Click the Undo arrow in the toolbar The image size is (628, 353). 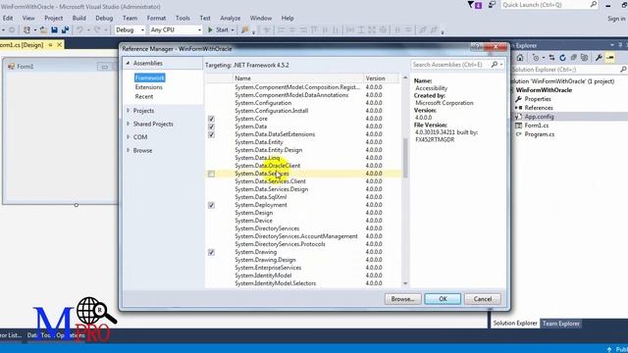click(79, 30)
